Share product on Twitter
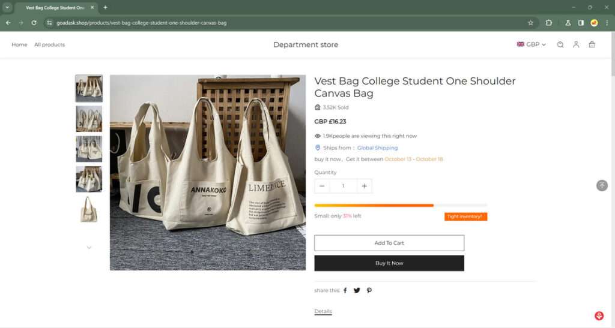The image size is (615, 328). tap(357, 290)
